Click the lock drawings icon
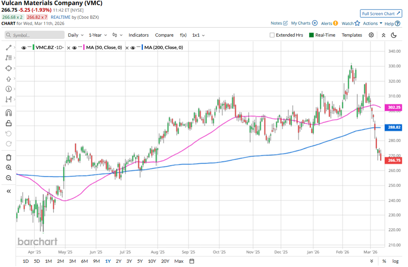The height and width of the screenshot is (267, 408). [8, 123]
